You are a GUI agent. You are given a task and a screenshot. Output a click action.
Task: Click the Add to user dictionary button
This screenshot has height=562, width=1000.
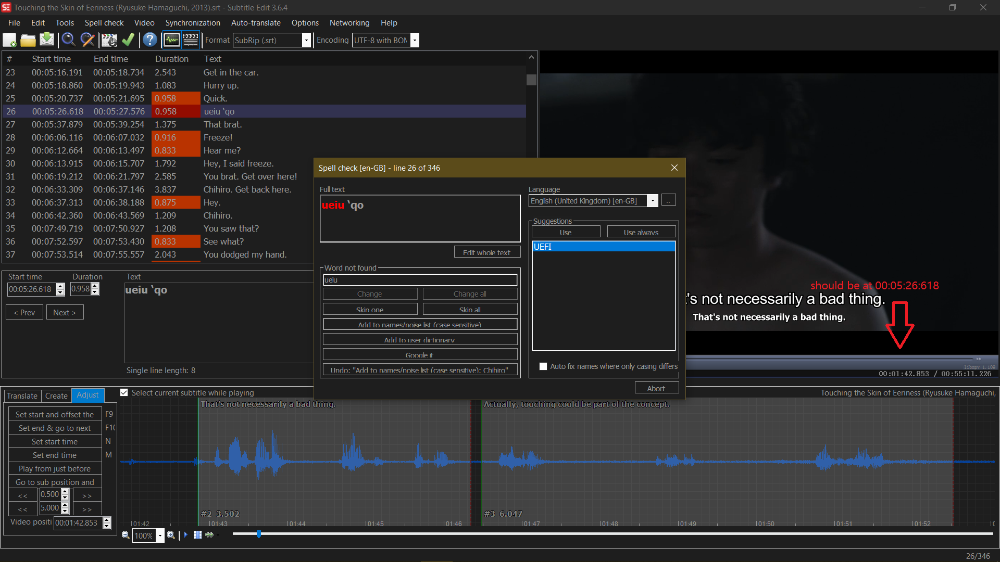(x=420, y=339)
